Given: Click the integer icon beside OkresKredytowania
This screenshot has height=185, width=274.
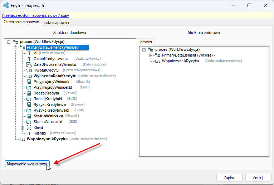Looking at the screenshot, I should pyautogui.click(x=29, y=59).
